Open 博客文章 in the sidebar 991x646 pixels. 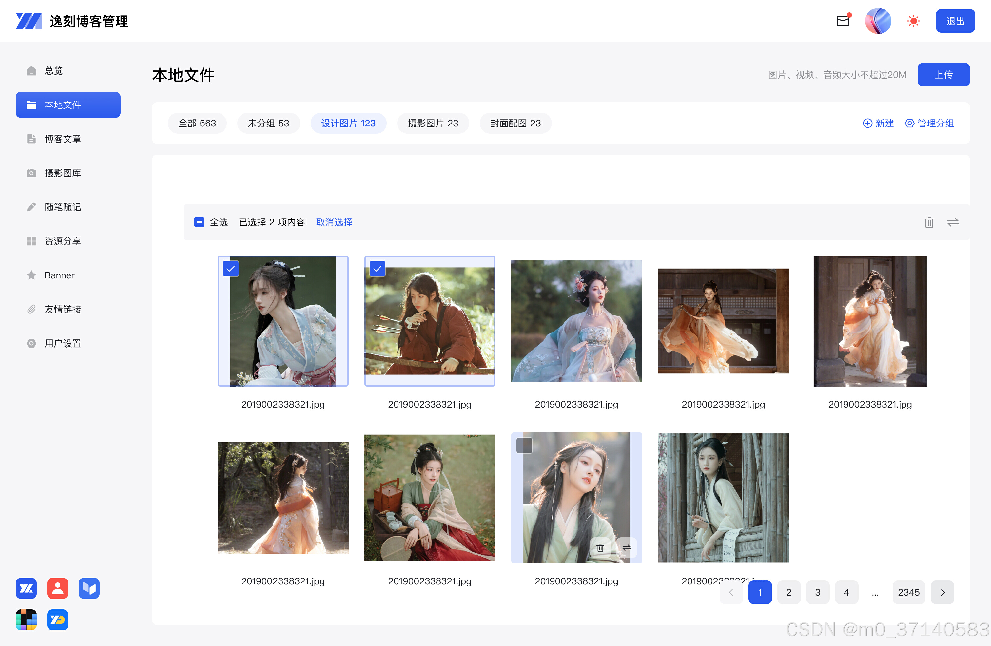(63, 139)
